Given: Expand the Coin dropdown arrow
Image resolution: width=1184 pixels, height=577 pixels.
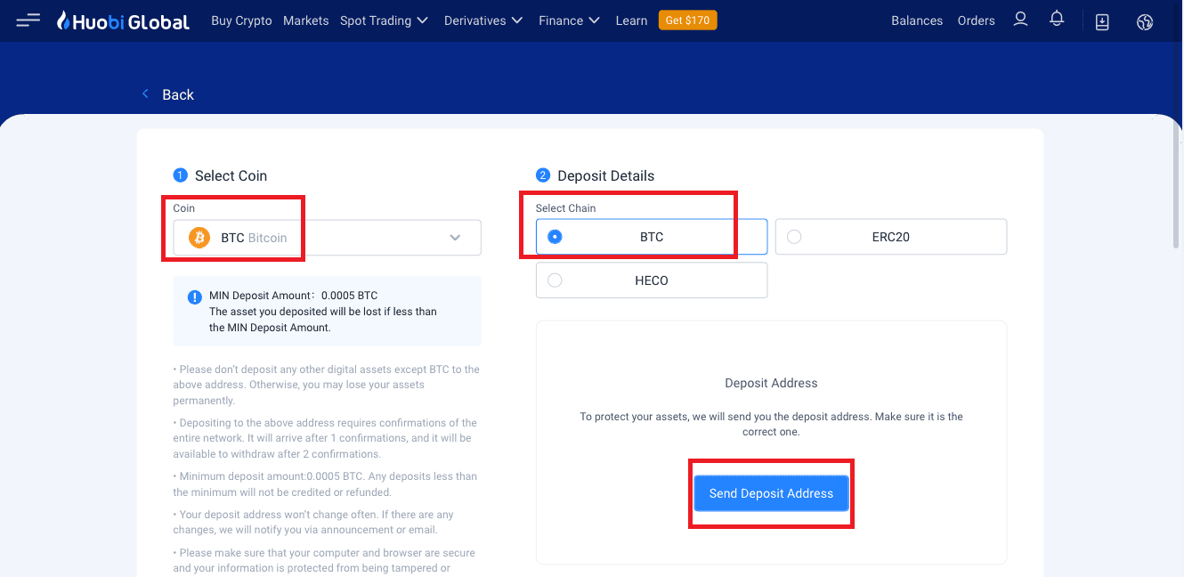Looking at the screenshot, I should tap(456, 238).
